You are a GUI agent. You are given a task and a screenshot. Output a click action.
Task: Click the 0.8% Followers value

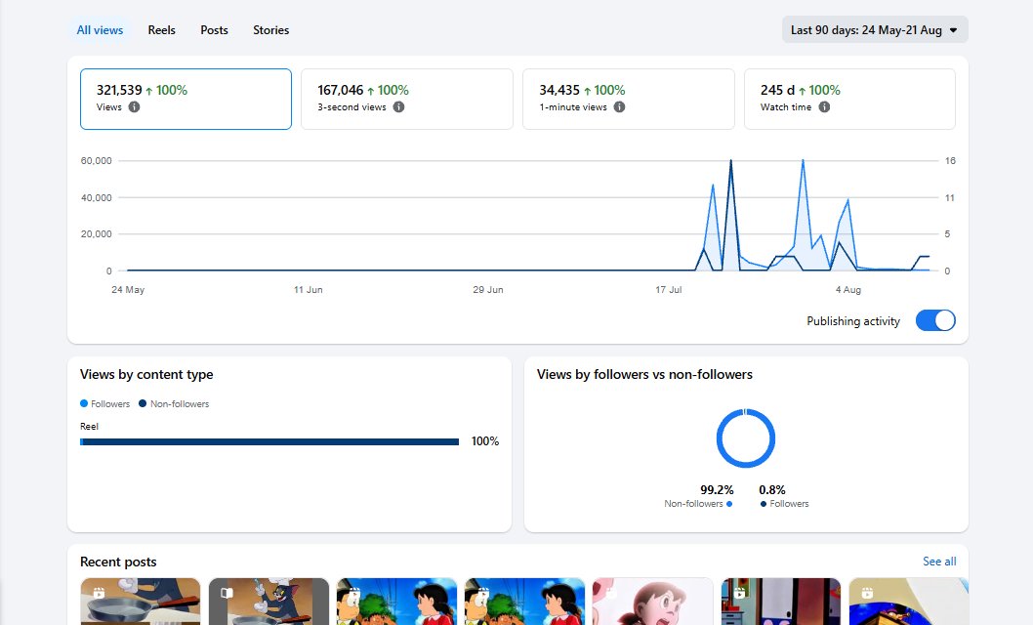click(772, 490)
